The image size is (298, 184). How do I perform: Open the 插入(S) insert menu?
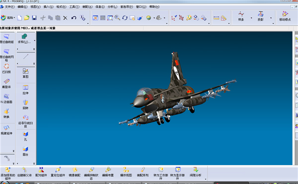tap(48, 7)
